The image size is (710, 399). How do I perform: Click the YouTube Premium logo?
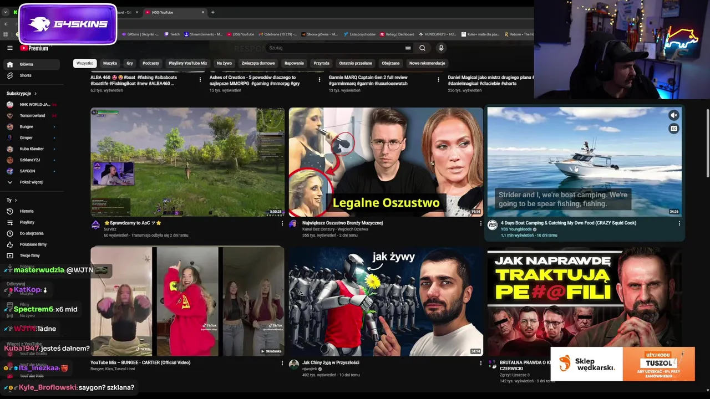point(34,48)
